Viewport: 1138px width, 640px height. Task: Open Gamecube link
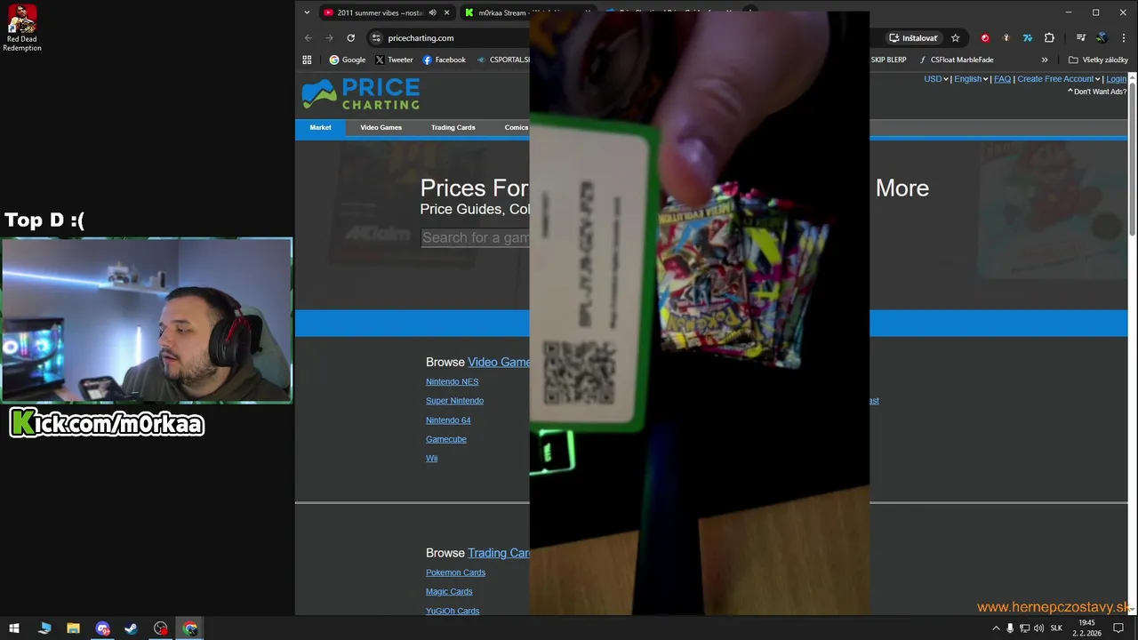446,439
